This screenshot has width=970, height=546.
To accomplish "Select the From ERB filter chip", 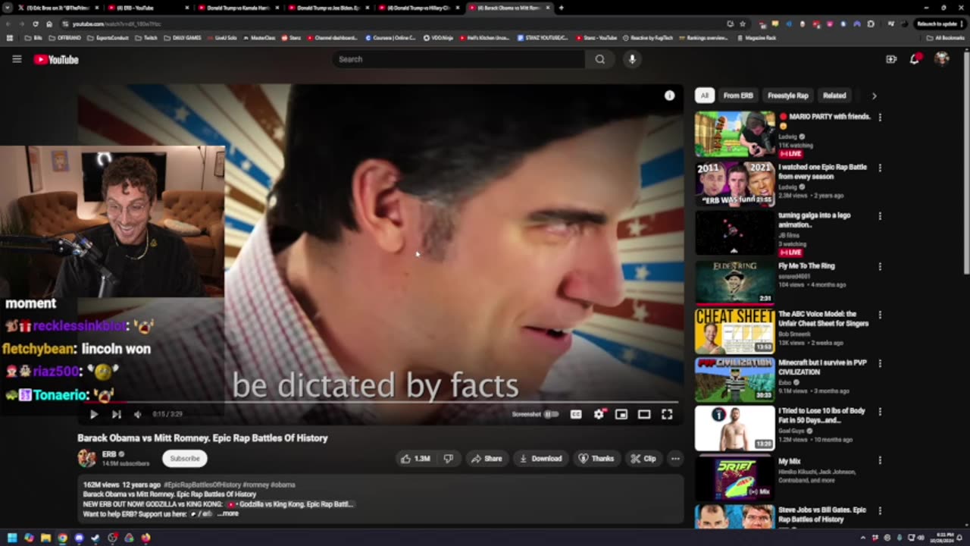I will click(x=738, y=96).
